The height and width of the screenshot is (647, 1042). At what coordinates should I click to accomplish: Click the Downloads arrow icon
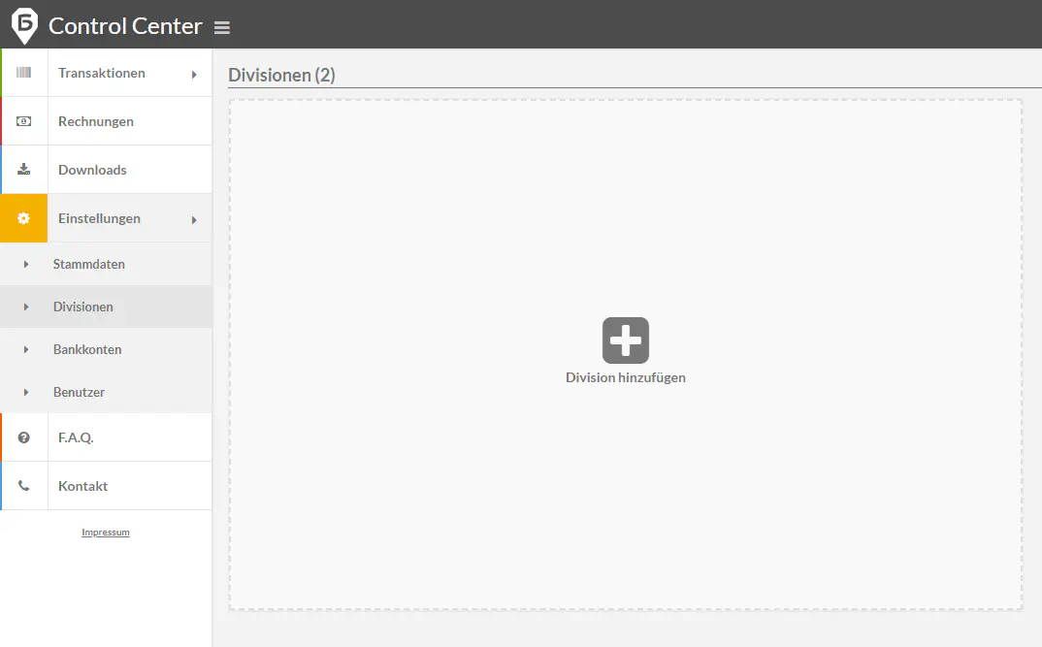coord(24,170)
